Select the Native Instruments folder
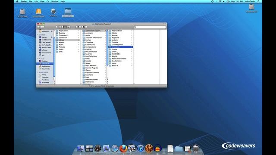The height and width of the screenshot is (155, 276). coord(121,59)
